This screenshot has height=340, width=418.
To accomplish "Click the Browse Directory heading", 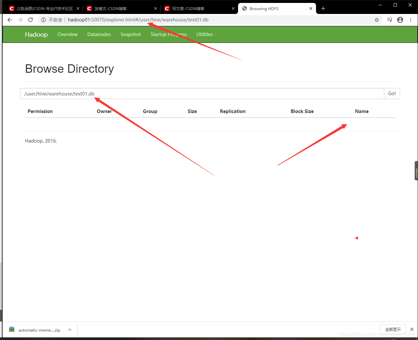I will [x=70, y=69].
